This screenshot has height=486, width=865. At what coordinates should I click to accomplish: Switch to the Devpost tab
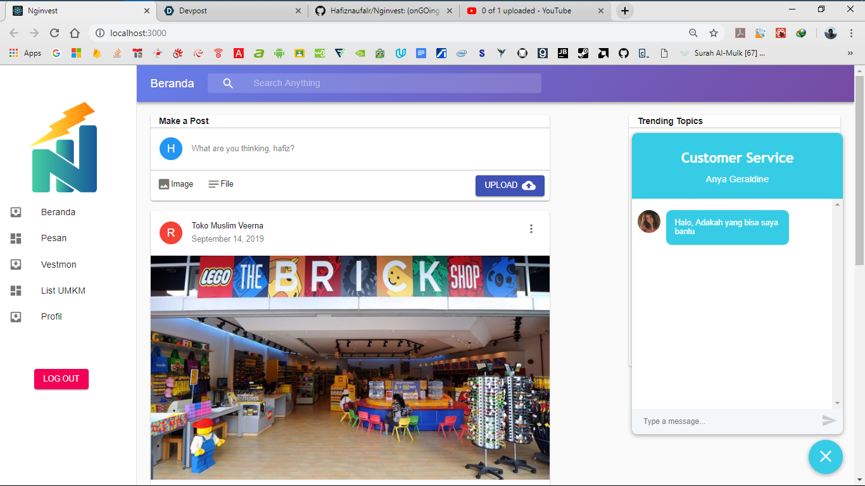(232, 11)
